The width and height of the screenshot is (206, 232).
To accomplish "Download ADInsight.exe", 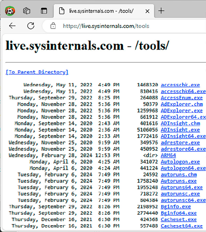I will pos(180,130).
